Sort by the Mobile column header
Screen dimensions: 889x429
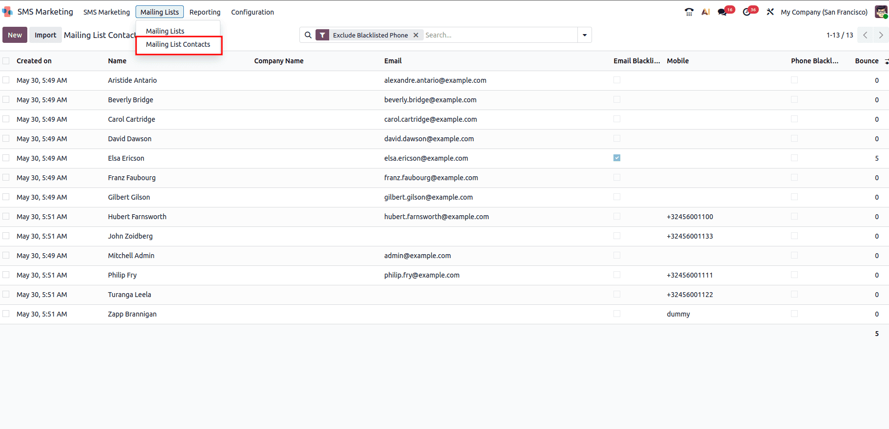click(x=678, y=61)
